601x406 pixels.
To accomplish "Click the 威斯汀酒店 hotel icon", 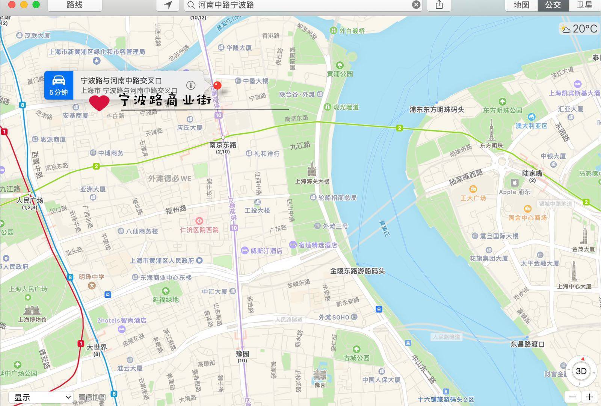I will [245, 250].
